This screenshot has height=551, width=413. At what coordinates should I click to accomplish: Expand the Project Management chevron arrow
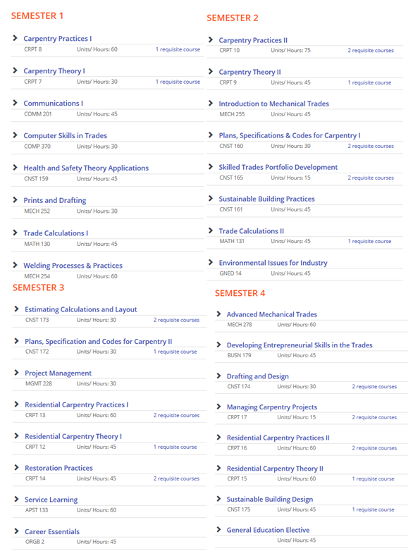pyautogui.click(x=16, y=373)
